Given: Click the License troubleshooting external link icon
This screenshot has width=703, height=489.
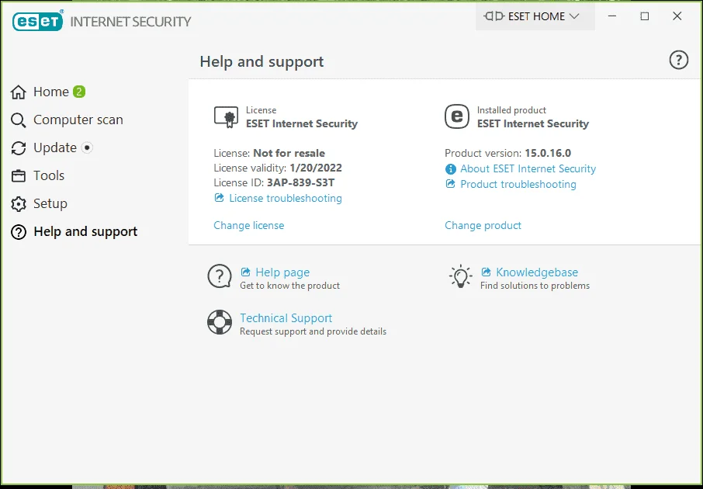Looking at the screenshot, I should point(220,197).
